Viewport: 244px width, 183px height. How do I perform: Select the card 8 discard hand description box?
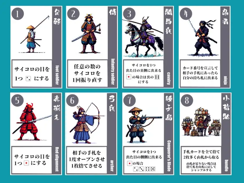point(201,160)
